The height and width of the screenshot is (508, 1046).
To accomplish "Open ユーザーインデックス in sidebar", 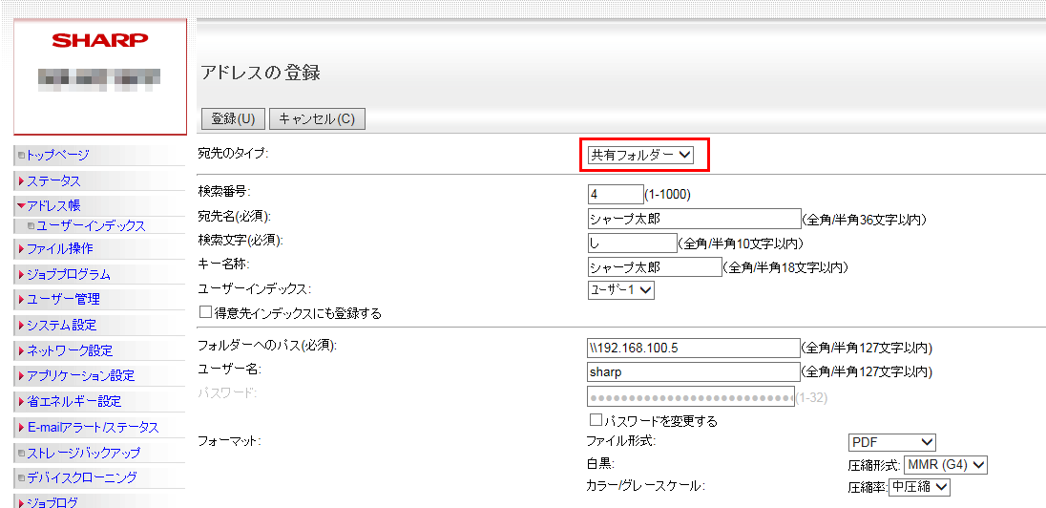I will coord(91,226).
